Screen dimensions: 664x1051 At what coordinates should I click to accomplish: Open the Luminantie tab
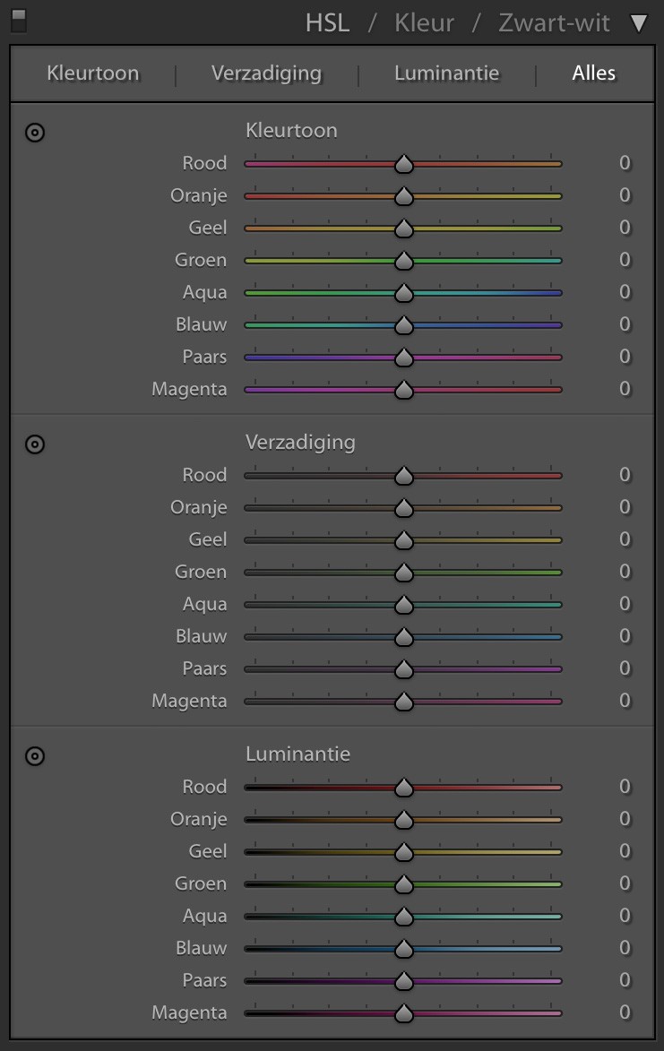pyautogui.click(x=446, y=73)
